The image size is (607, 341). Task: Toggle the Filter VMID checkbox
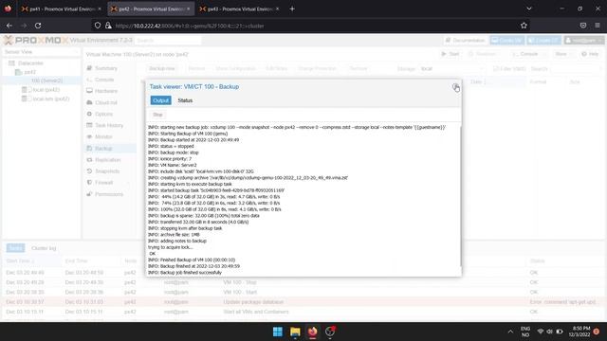tap(496, 69)
